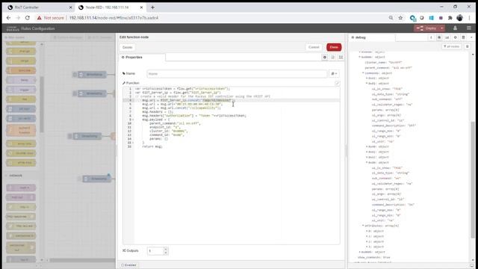Screen dimensions: 478x269
Task: Click the lowest timestamp inject node on canvas
Action: click(98, 179)
